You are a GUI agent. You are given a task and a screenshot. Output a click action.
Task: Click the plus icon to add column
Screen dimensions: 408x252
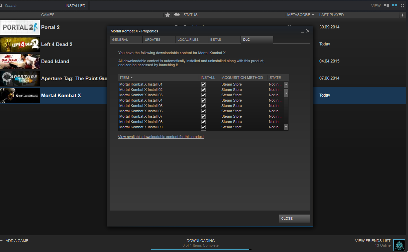click(403, 15)
